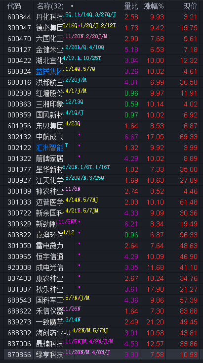Viewport: 203px width, 363px height.
Task: Select stock 嘉澳环保
Action: pyautogui.click(x=50, y=235)
